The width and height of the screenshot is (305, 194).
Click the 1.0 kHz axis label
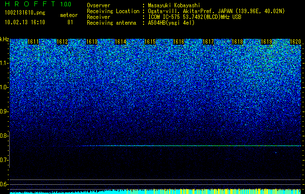4,87
